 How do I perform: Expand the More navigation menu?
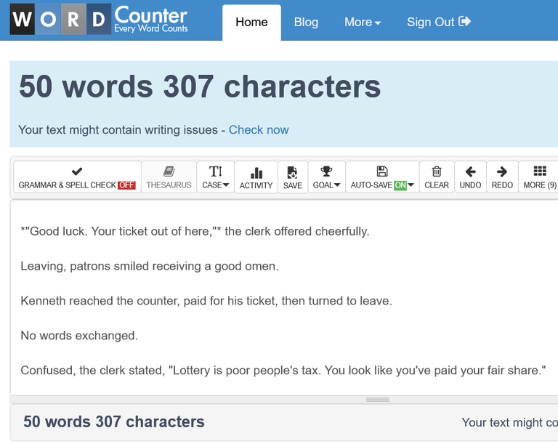363,22
